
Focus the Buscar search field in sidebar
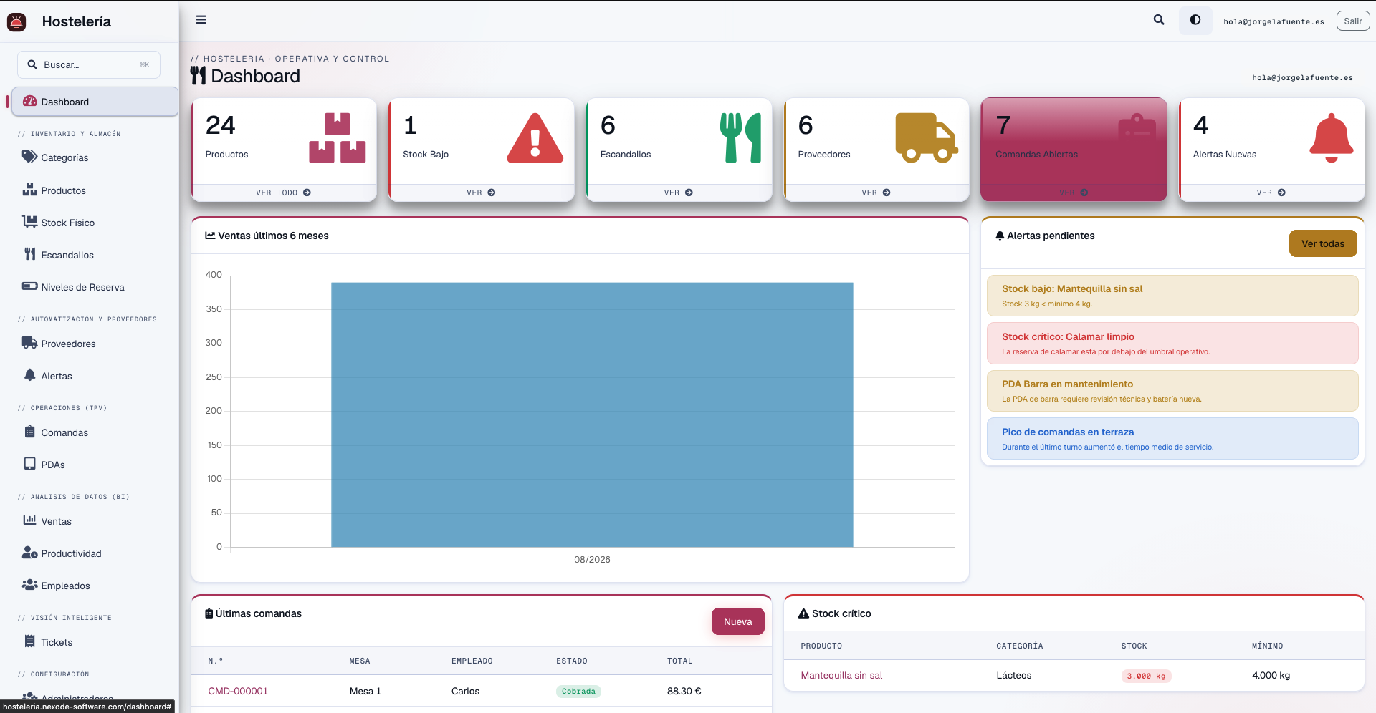tap(89, 64)
